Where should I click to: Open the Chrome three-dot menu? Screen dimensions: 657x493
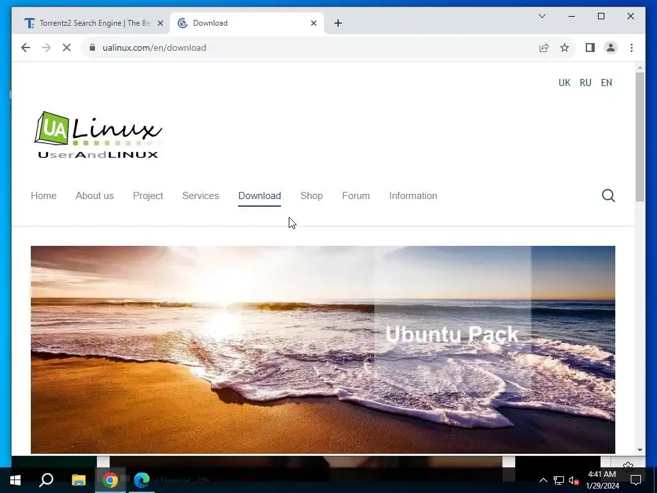point(631,48)
